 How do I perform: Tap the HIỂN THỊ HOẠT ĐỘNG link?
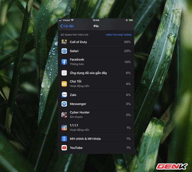tap(118, 35)
